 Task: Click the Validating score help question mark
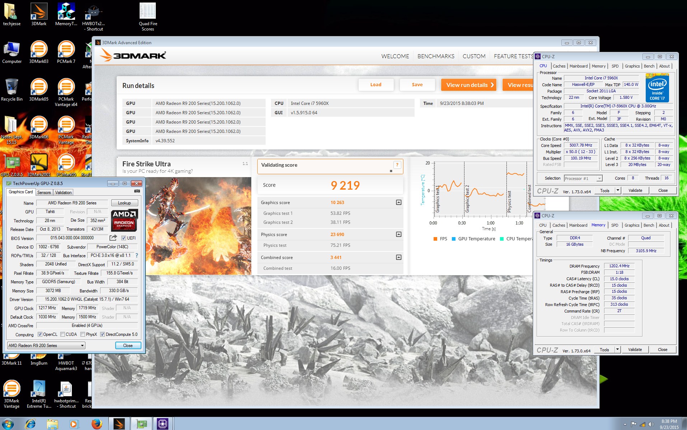coord(397,165)
